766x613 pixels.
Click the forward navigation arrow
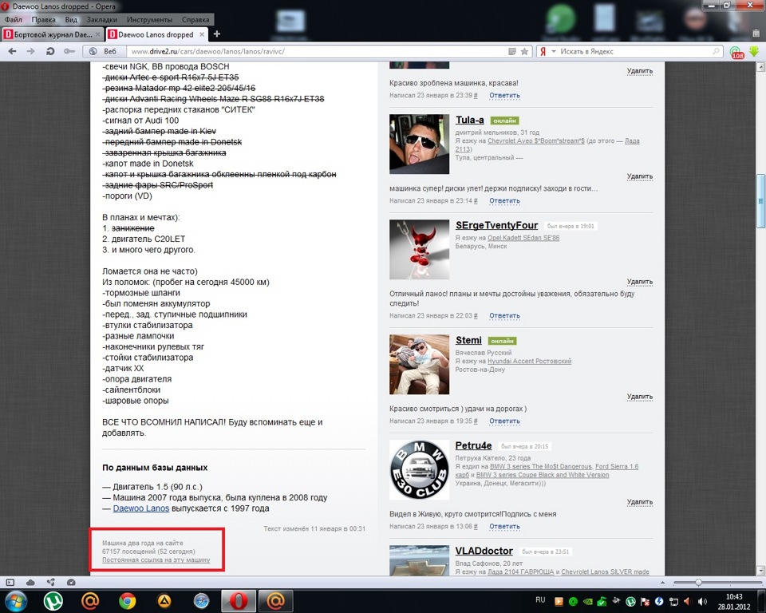coord(30,51)
